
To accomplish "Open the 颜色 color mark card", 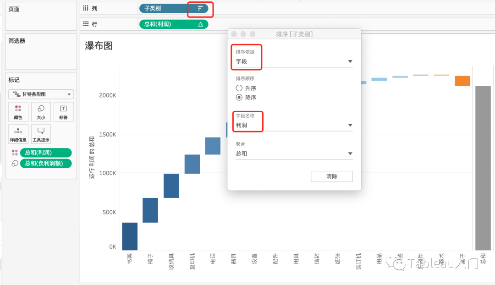I will [x=18, y=112].
